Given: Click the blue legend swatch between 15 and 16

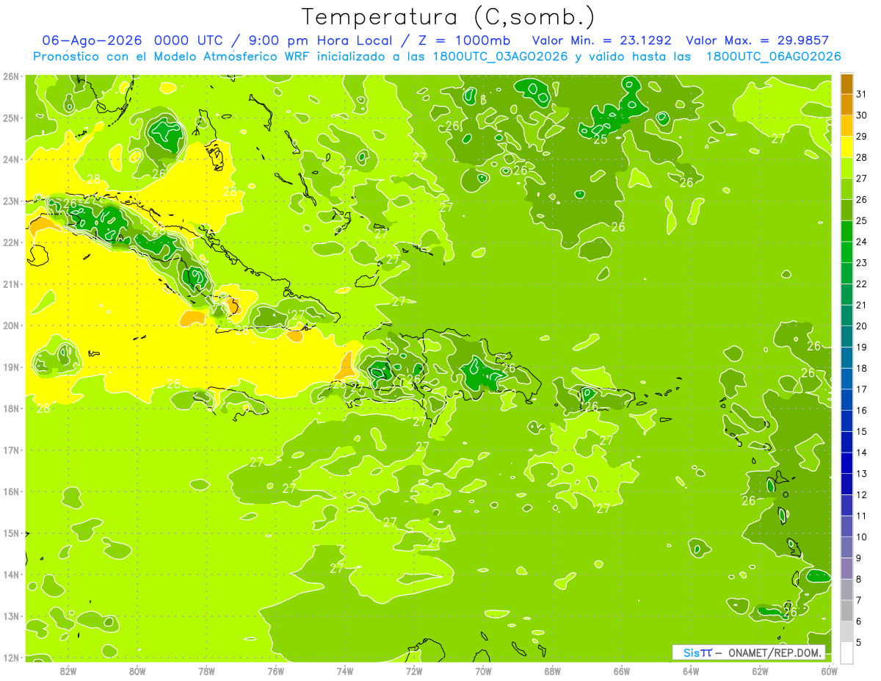Looking at the screenshot, I should click(x=846, y=421).
